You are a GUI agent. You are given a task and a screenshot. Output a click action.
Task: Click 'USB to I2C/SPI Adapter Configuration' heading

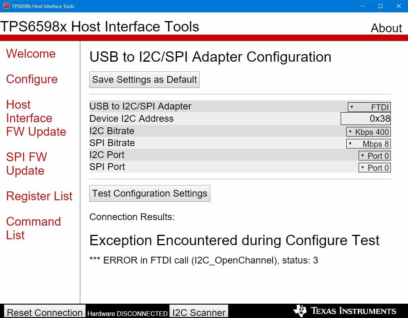tap(210, 57)
